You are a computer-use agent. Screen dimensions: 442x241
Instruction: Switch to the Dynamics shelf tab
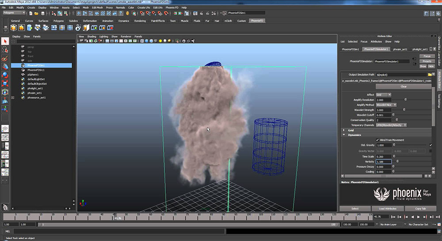123,21
